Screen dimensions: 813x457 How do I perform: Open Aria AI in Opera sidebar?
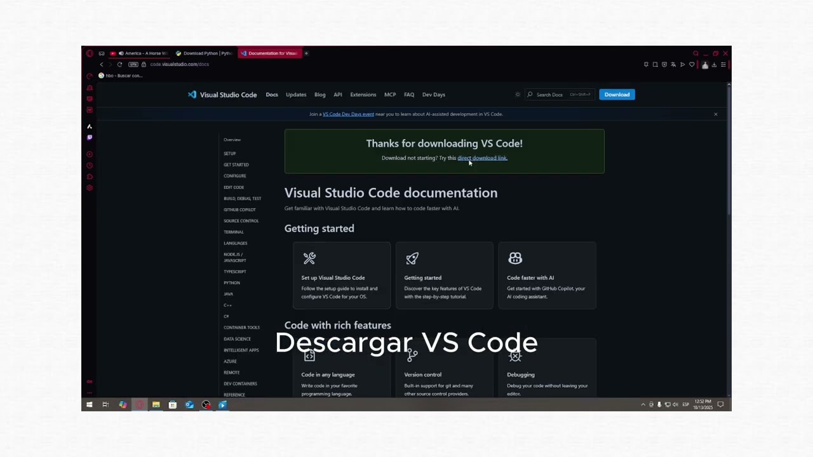pos(90,126)
